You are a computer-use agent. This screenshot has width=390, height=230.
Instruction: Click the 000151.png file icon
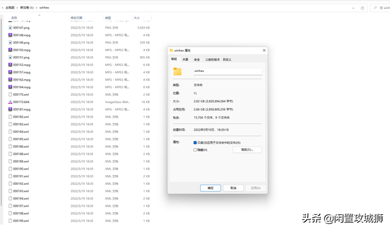click(10, 57)
